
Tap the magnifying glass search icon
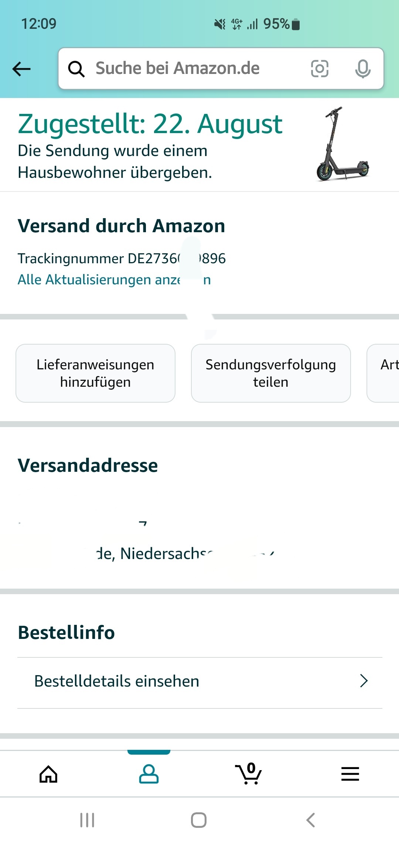pos(76,69)
